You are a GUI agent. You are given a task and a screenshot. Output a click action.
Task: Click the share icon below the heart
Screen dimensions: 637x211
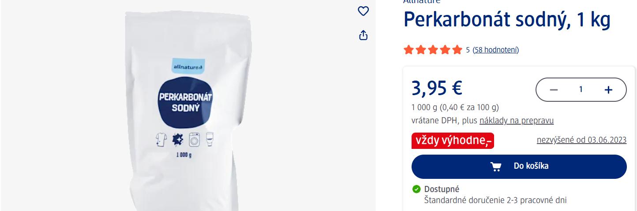tap(363, 35)
